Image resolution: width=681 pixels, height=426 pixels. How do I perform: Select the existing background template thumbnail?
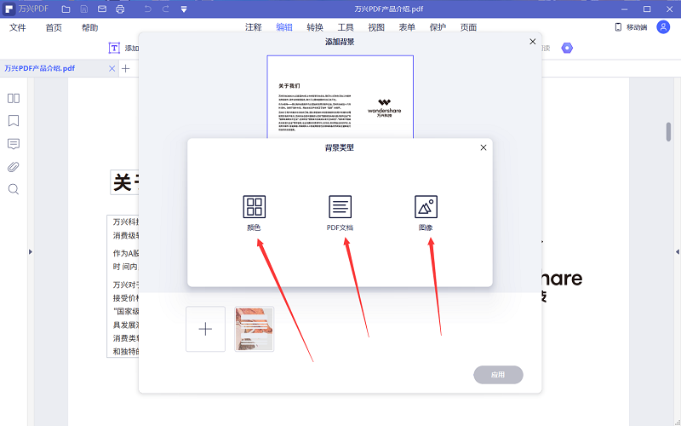(x=254, y=329)
